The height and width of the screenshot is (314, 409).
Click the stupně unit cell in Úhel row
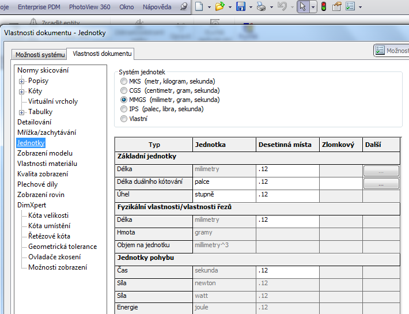pos(224,196)
